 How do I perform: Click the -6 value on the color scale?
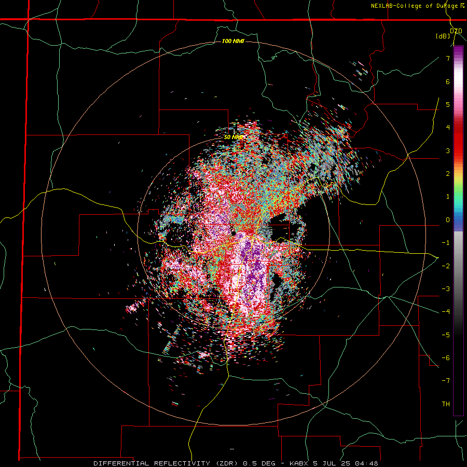click(x=446, y=358)
